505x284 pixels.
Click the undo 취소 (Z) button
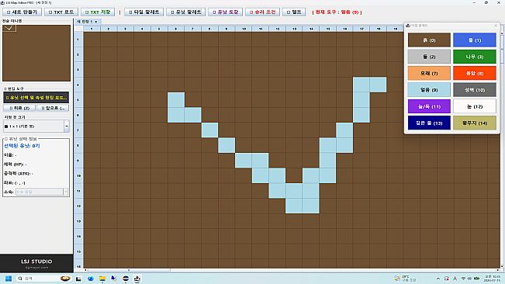[19, 108]
